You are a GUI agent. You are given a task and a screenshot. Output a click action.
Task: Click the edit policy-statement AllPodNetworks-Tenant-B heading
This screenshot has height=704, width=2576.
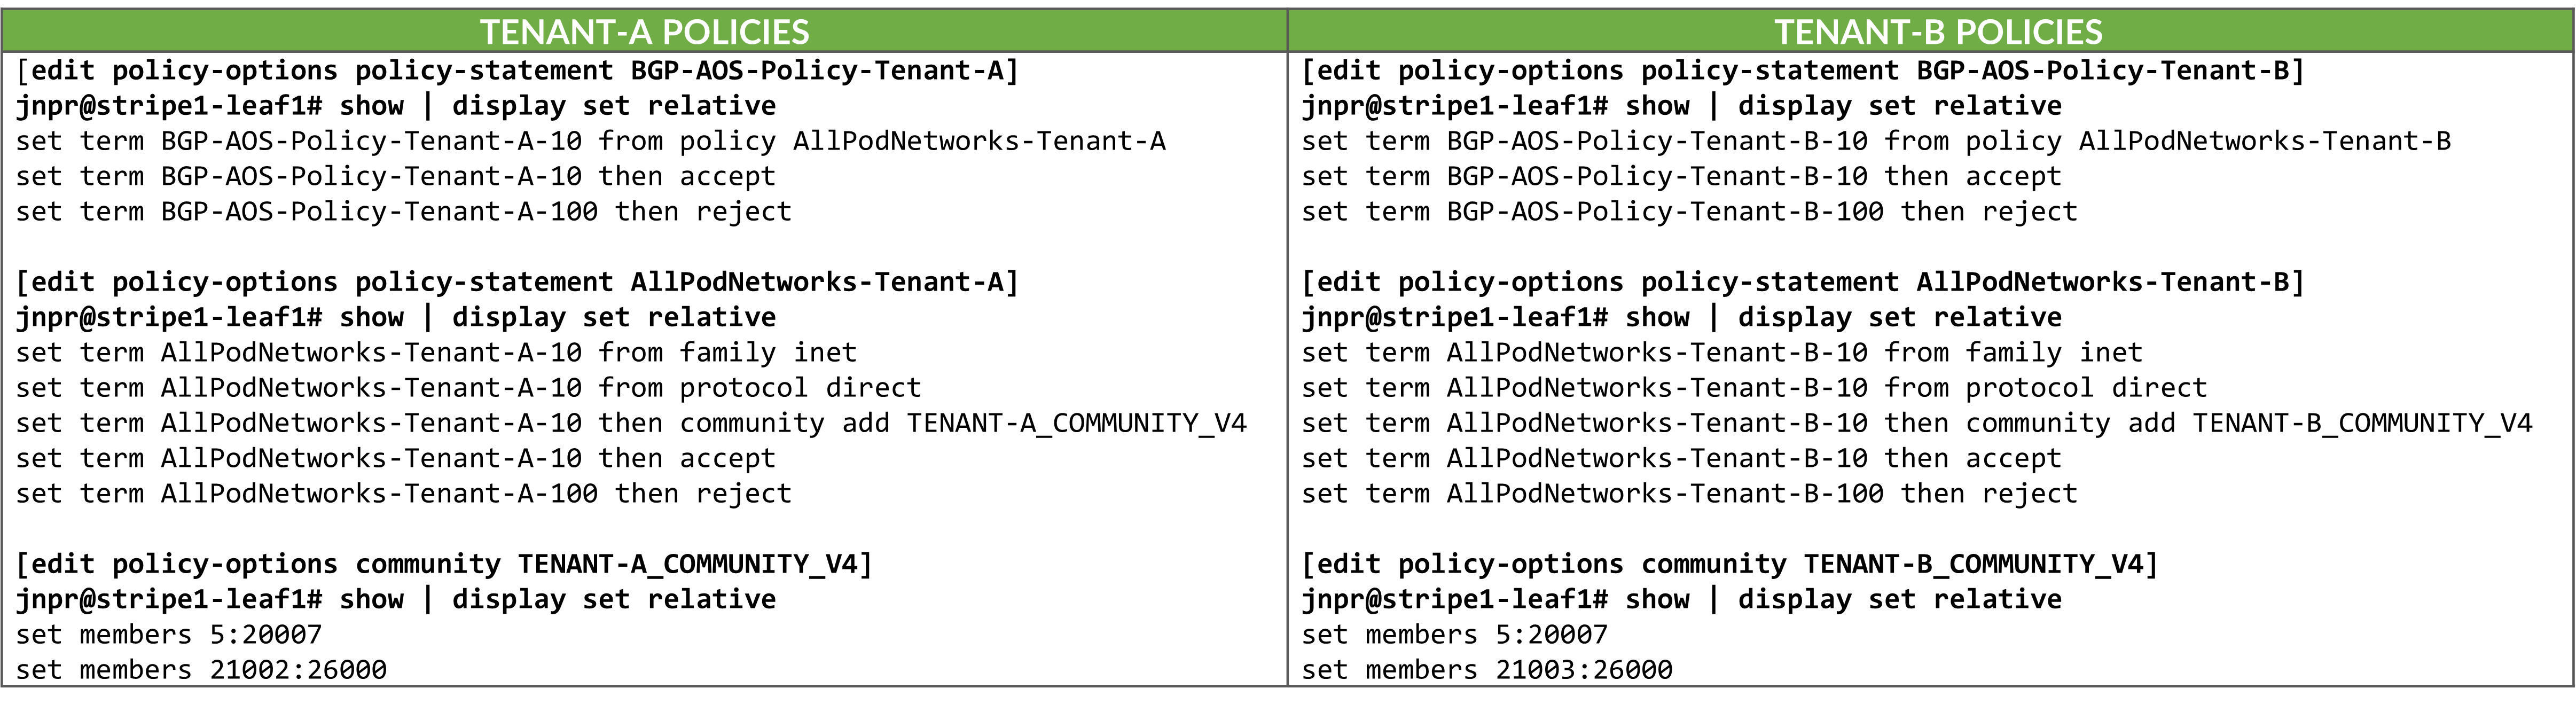[x=1803, y=282]
